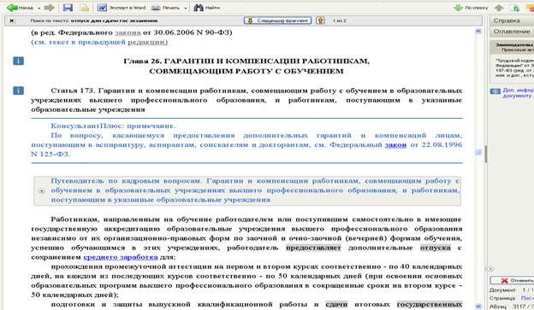Click the document scrollbar thumb

coord(478,153)
